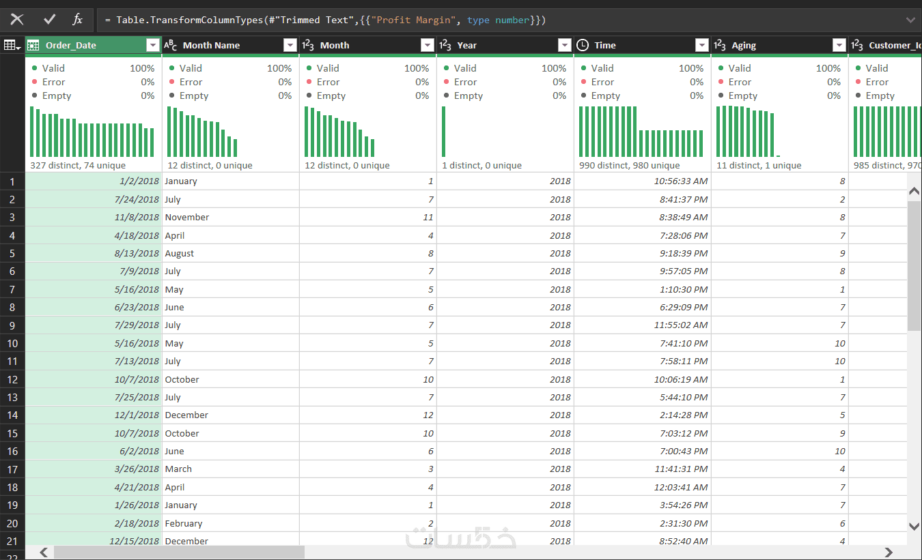Viewport: 922px width, 560px height.
Task: Select the Aging column header
Action: [780, 45]
